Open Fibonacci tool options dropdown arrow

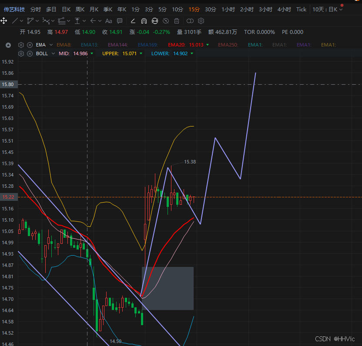point(69,21)
